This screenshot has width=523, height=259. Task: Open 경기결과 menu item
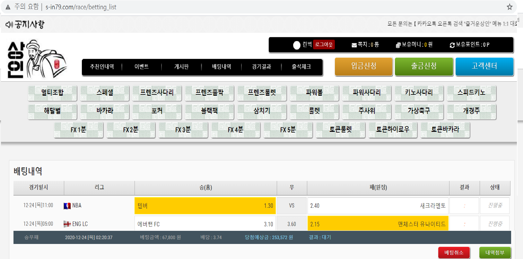(x=261, y=67)
